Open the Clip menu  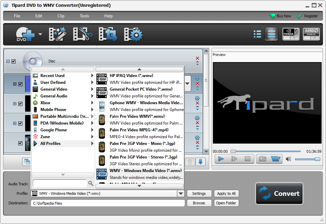coord(61,16)
